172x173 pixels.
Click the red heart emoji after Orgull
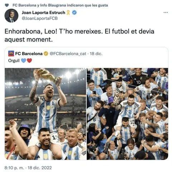point(29,61)
